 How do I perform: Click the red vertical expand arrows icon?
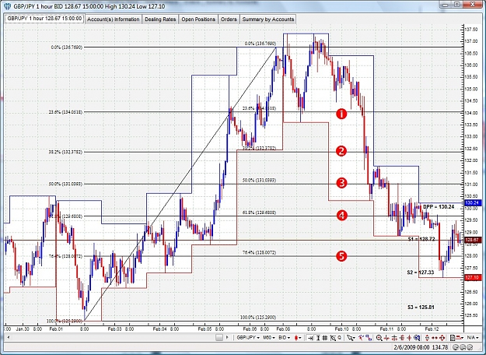click(x=427, y=338)
